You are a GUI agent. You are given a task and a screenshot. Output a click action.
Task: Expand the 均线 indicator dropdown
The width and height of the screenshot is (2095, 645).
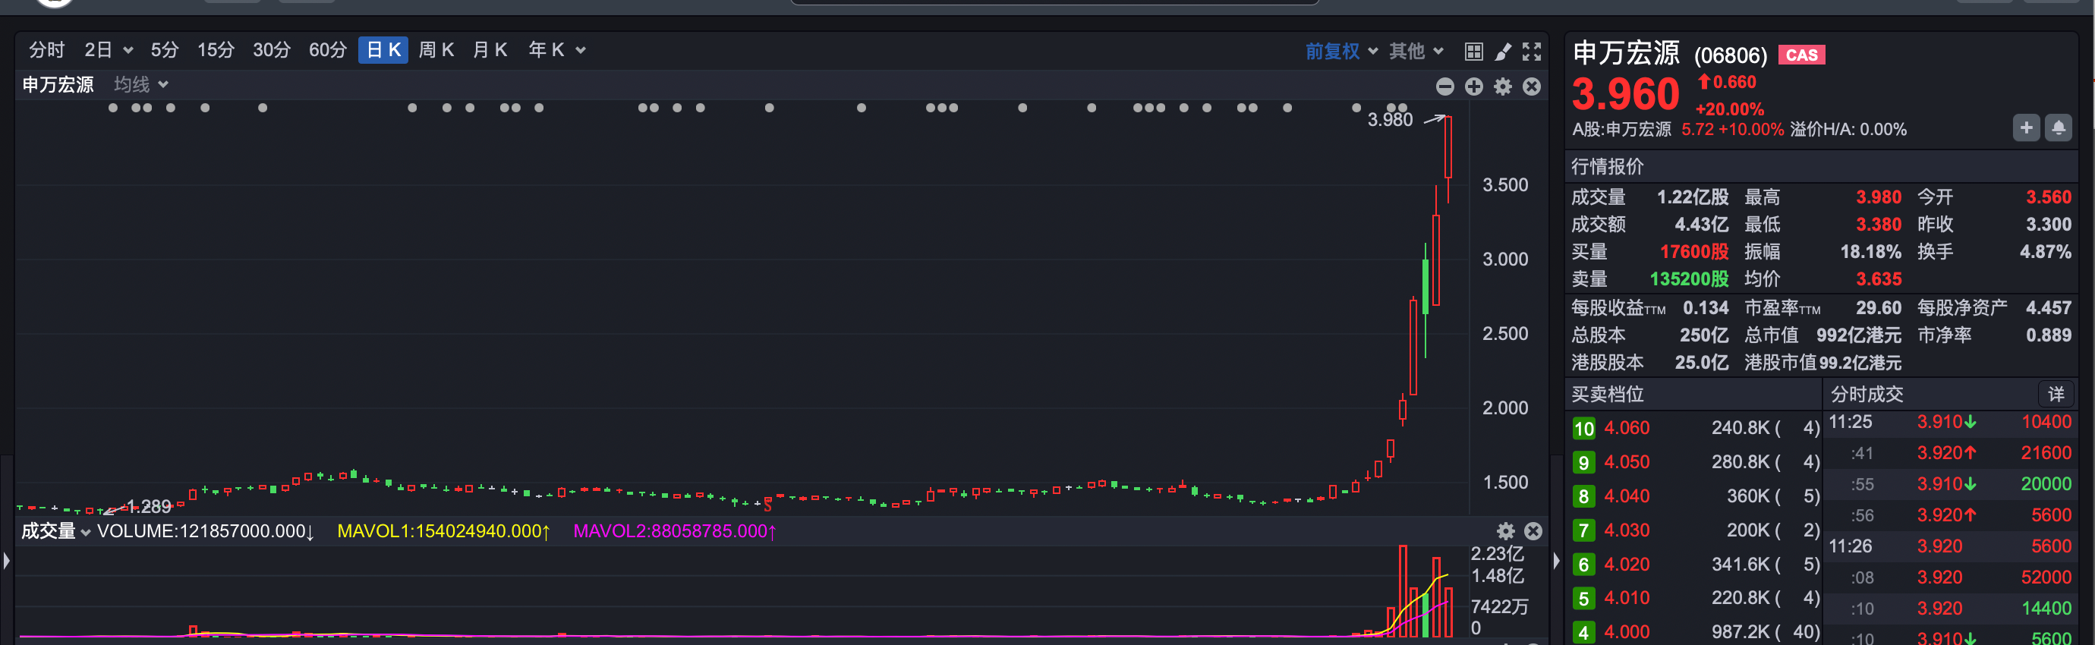pyautogui.click(x=140, y=84)
